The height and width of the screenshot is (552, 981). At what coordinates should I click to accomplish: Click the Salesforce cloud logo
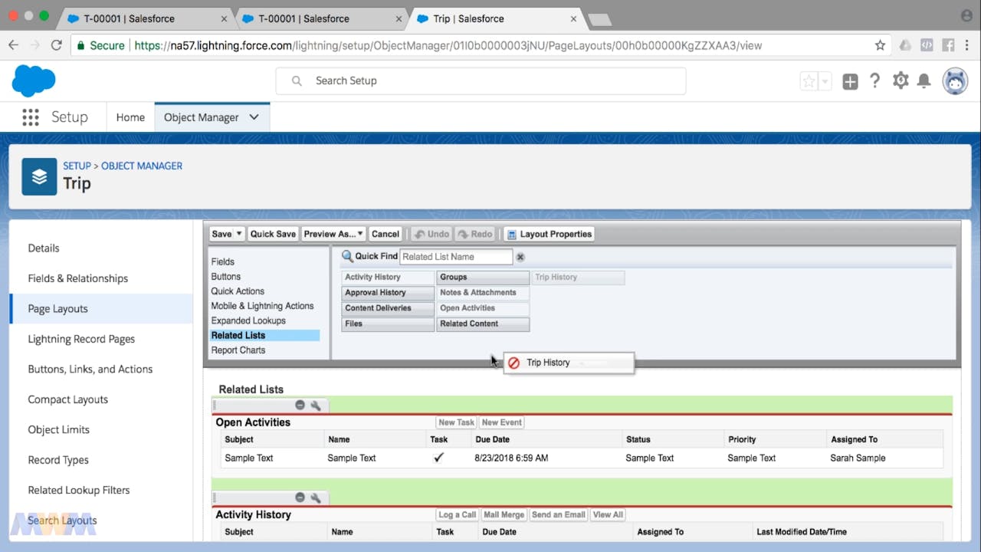34,80
